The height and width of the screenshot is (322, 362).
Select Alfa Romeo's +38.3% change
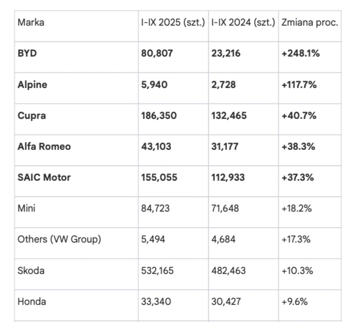click(298, 146)
